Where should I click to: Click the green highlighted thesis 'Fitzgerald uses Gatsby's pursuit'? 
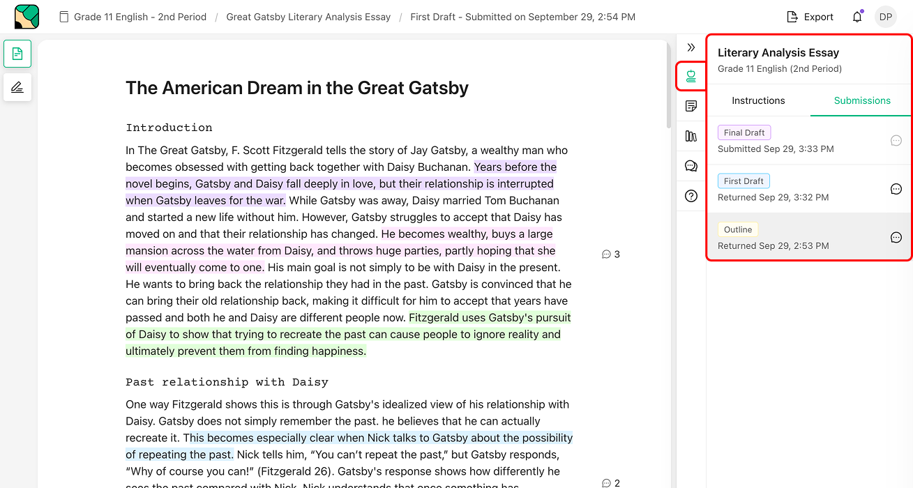[x=348, y=335]
